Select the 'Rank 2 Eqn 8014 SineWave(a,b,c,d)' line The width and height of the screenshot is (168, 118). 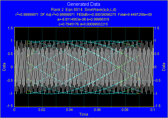(x=84, y=10)
